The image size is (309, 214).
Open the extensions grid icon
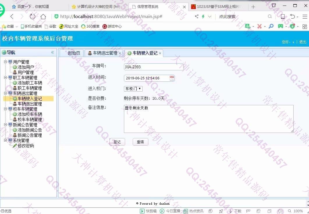pos(305,26)
